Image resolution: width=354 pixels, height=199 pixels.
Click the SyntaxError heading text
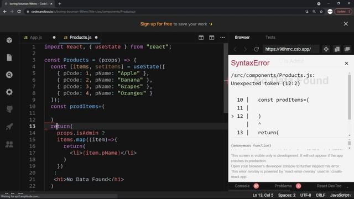pos(250,63)
